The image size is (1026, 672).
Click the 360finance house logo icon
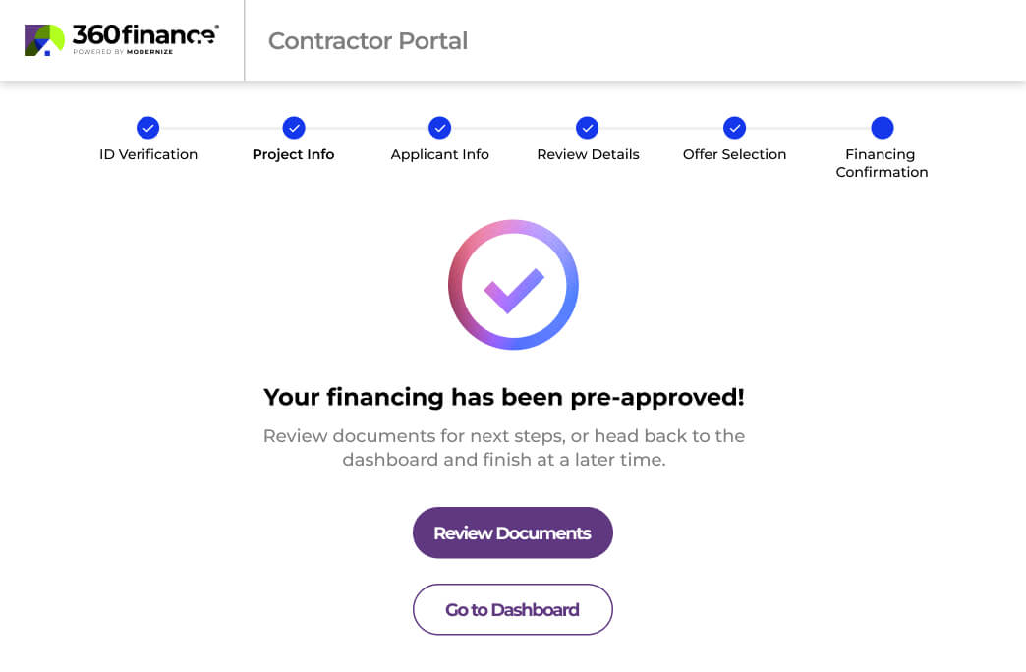44,40
